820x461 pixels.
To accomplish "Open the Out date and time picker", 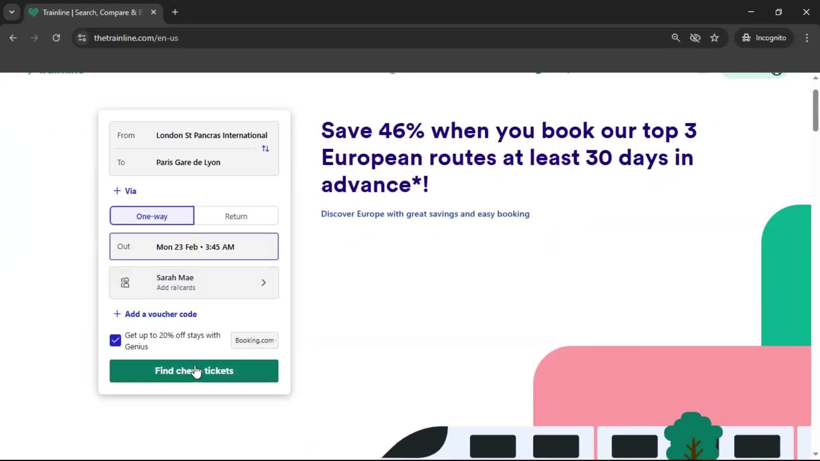I will tap(194, 247).
